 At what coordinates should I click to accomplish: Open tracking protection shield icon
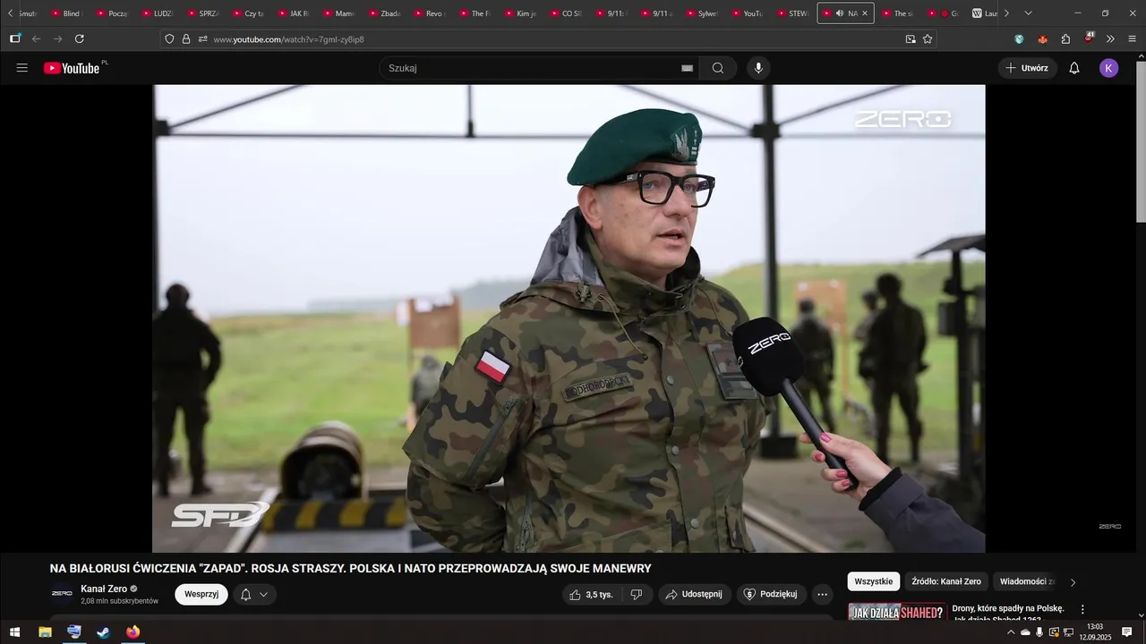[x=169, y=39]
